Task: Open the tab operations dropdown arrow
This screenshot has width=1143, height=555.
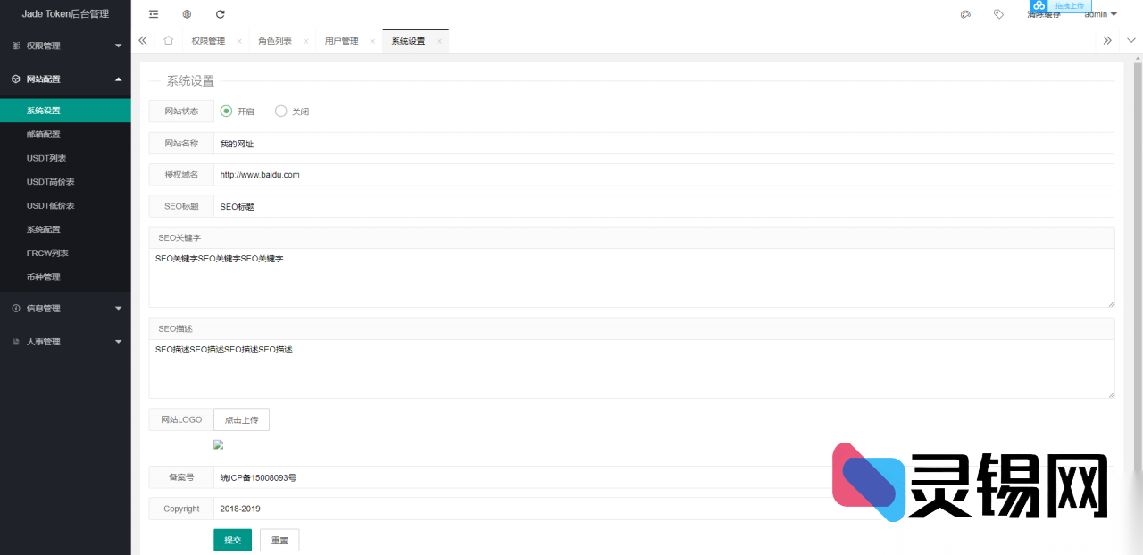Action: pos(1130,41)
